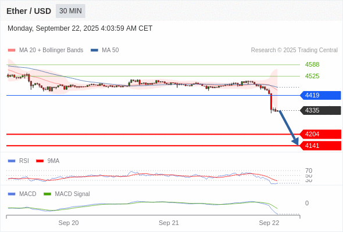Click the RSI legend marker

pos(12,161)
